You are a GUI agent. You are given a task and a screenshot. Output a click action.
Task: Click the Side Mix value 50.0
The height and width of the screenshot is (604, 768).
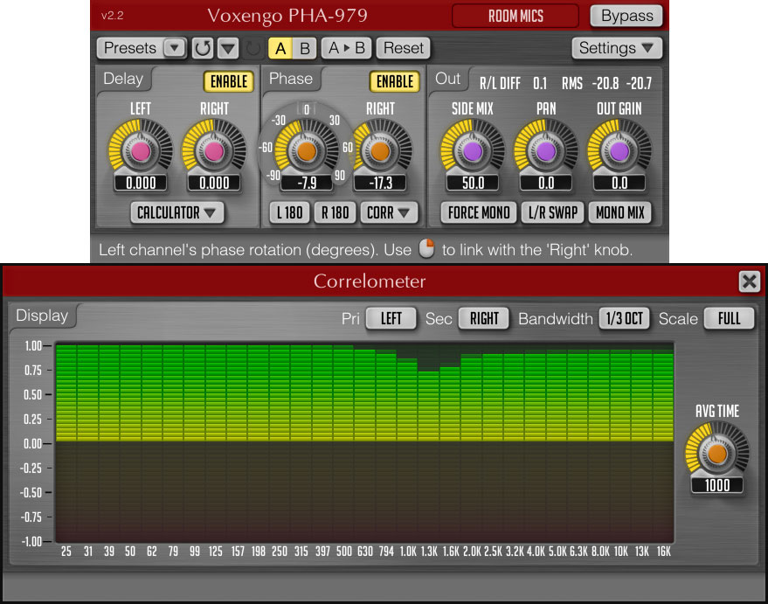coord(473,184)
